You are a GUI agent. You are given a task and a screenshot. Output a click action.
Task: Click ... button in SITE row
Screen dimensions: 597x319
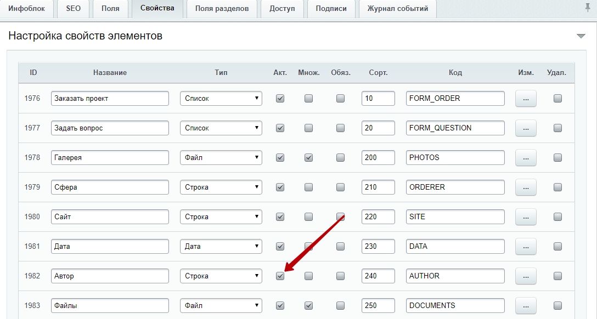tap(526, 217)
